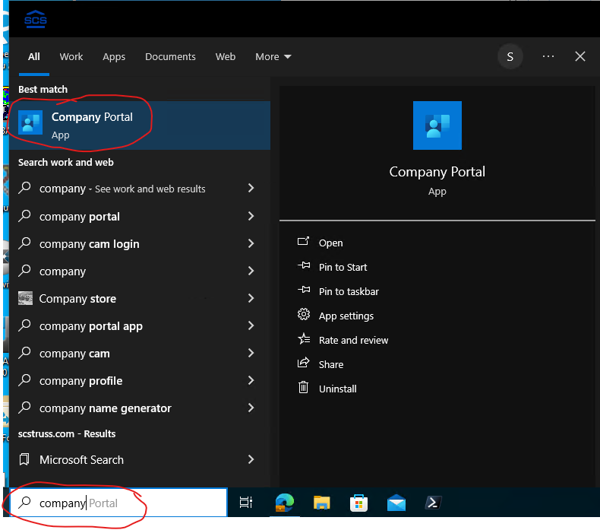Image resolution: width=600 pixels, height=530 pixels.
Task: Switch to the Apps tab
Action: tap(114, 57)
